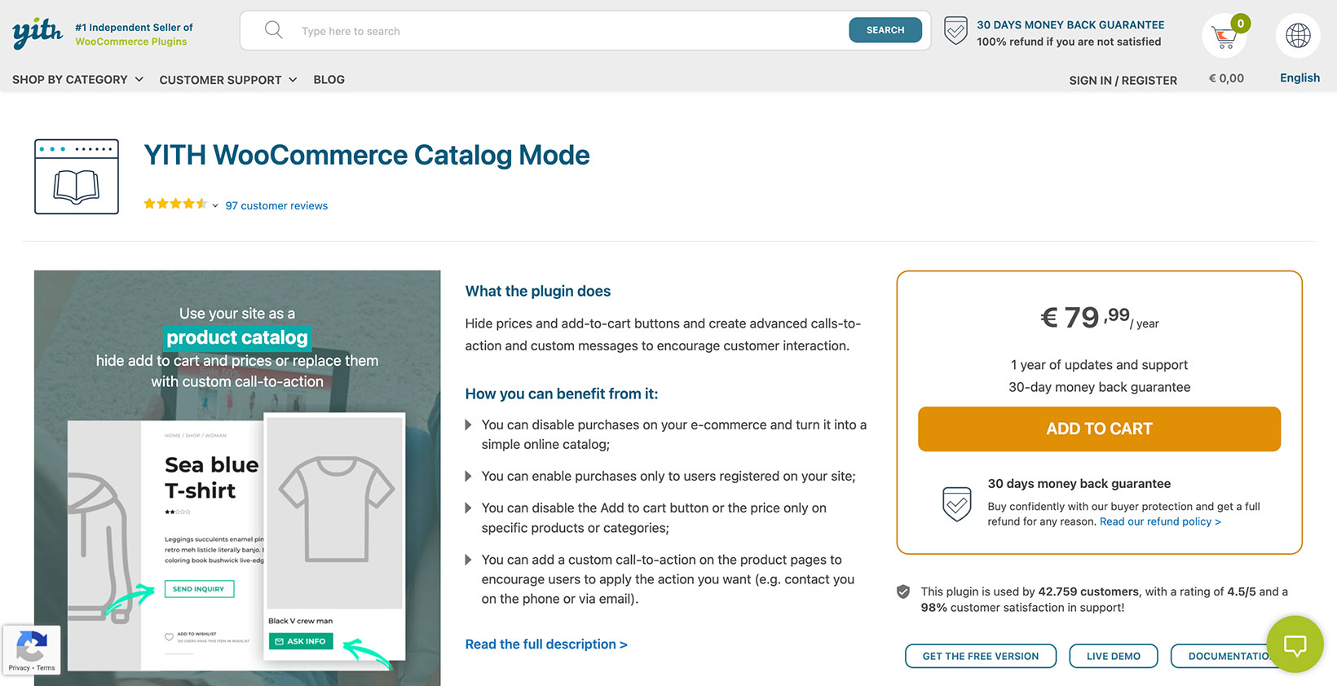Click inside the search input field
The width and height of the screenshot is (1337, 686).
[489, 30]
